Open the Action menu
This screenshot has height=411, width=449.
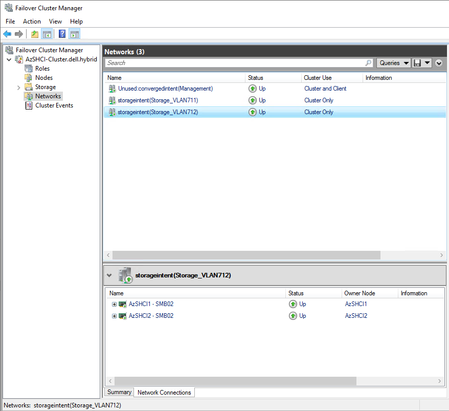32,21
